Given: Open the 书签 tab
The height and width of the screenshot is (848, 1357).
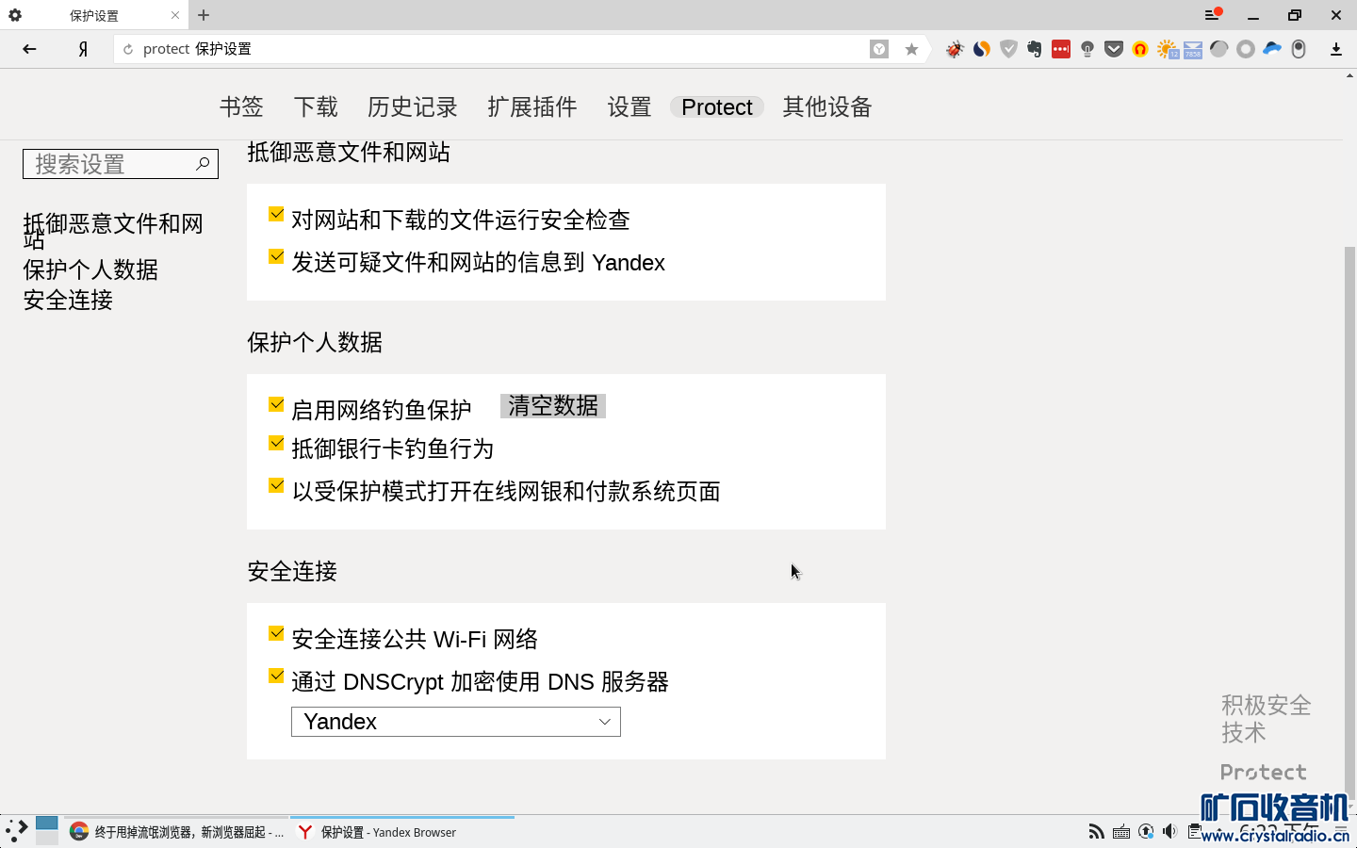Looking at the screenshot, I should [x=241, y=107].
